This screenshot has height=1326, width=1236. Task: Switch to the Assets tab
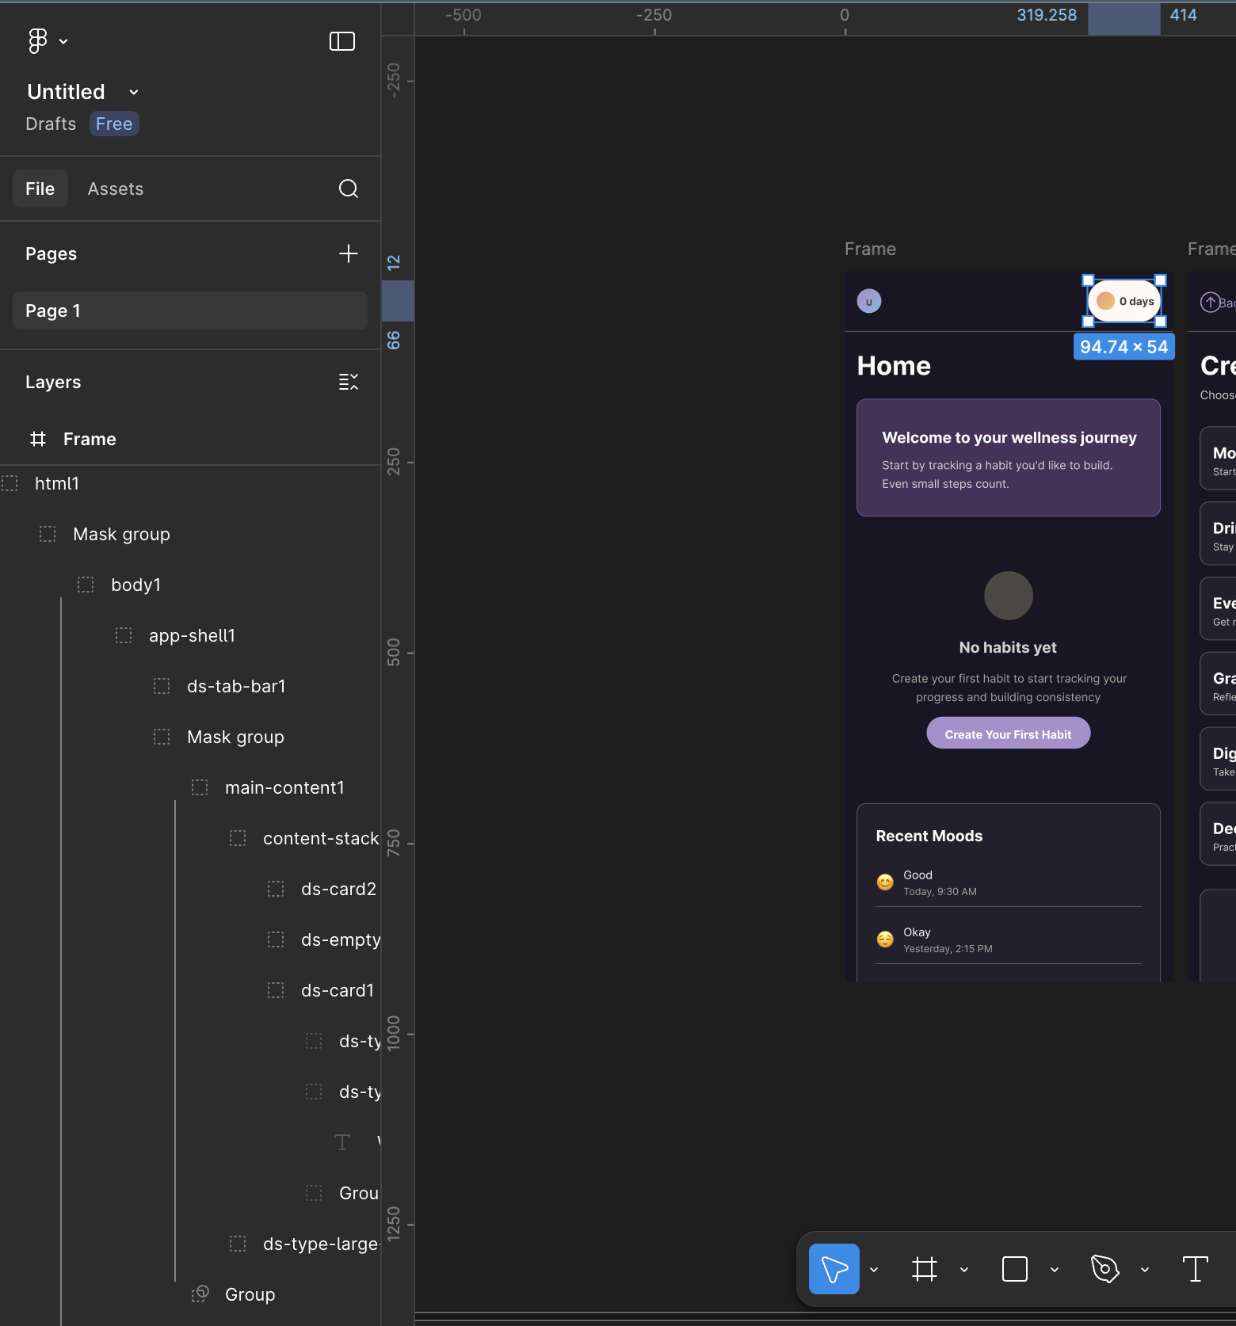(x=116, y=189)
